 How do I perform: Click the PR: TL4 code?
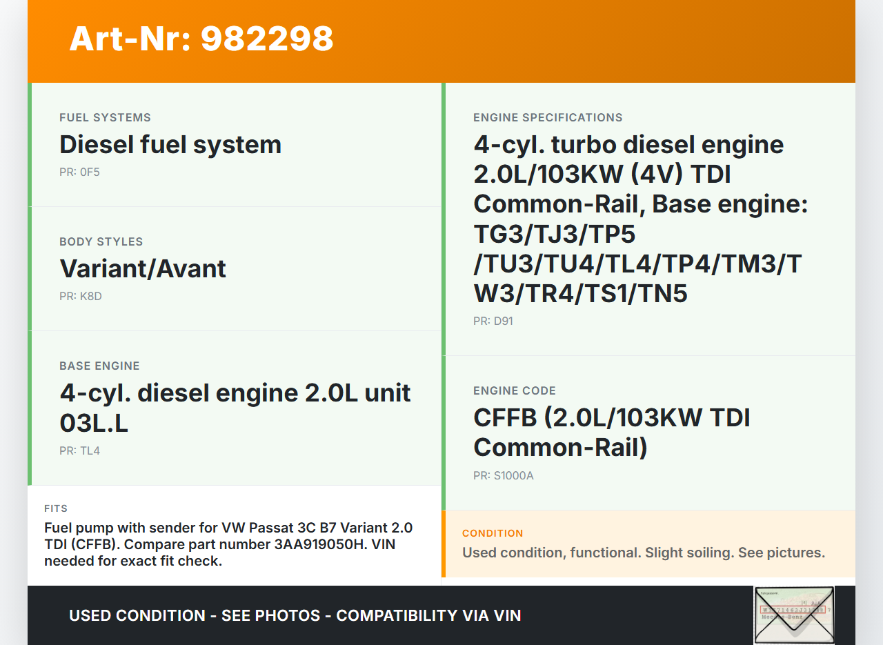coord(79,450)
